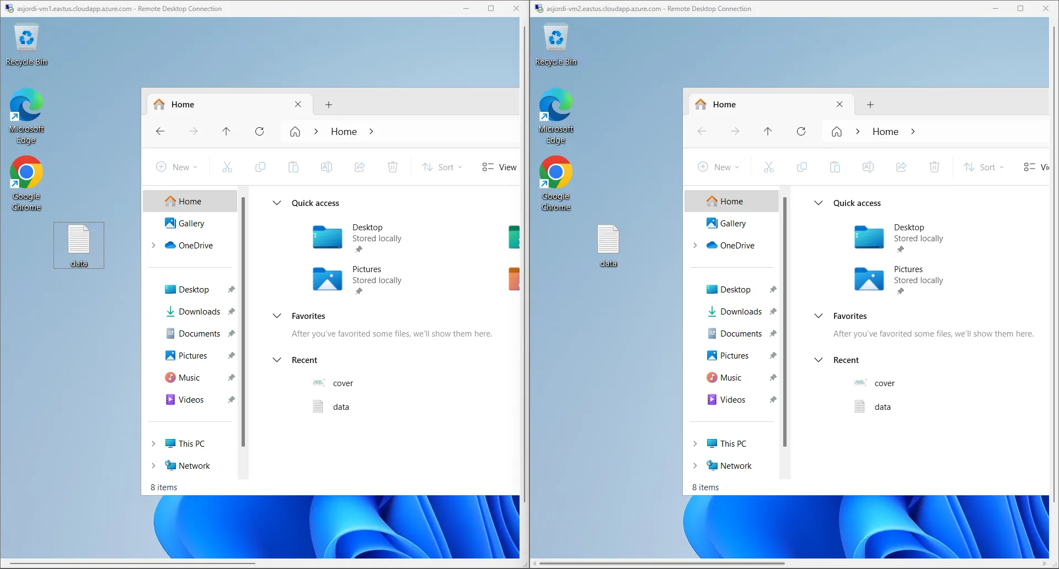
Task: Click Home breadcrumb in vm2 address bar
Action: pos(885,131)
